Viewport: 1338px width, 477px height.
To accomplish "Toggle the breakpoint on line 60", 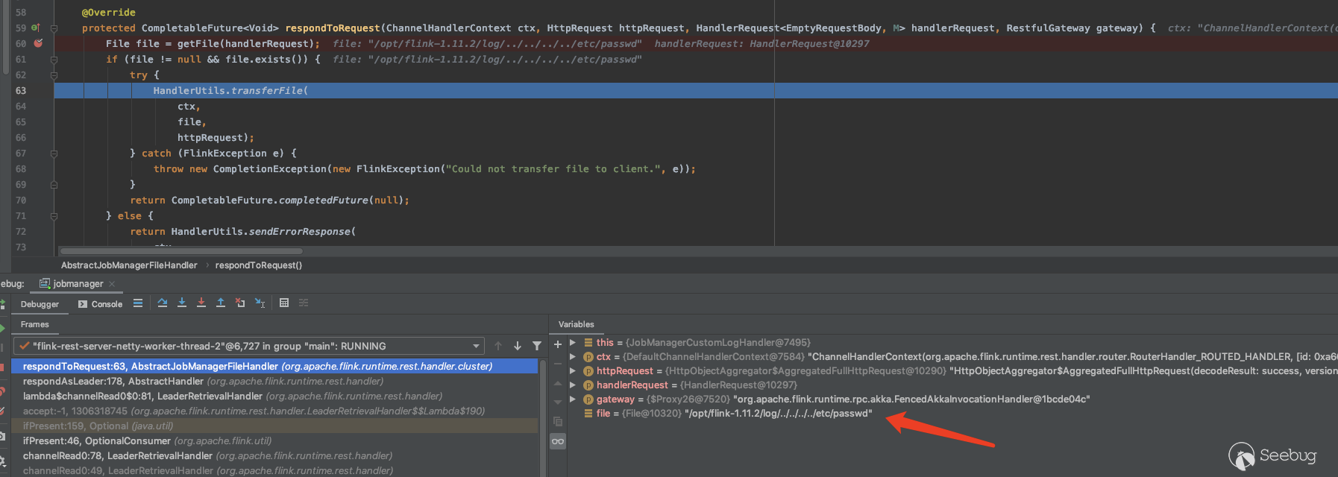I will coord(38,43).
